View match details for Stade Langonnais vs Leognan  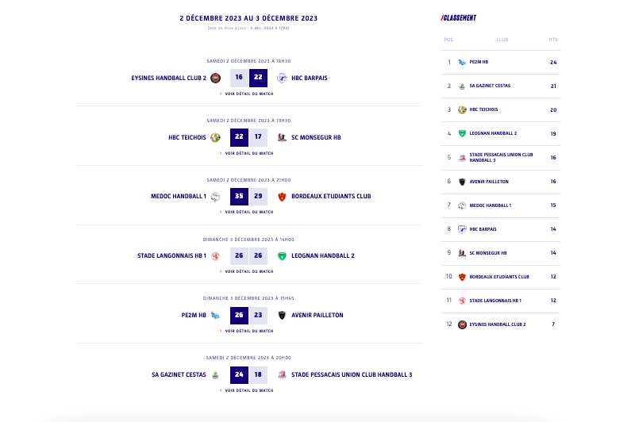[x=248, y=271]
